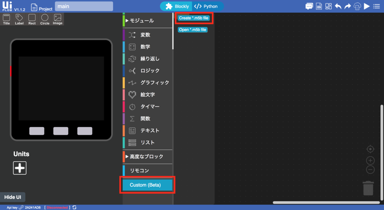
Task: Select the Custom (Beta) category
Action: click(147, 185)
